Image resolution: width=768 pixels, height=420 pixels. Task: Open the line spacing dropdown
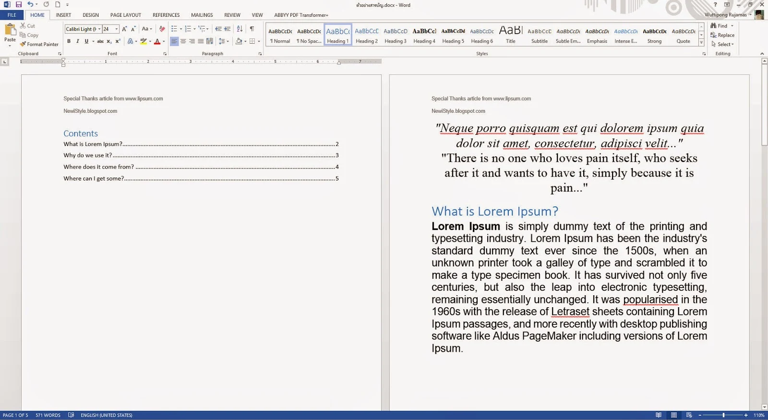(224, 41)
